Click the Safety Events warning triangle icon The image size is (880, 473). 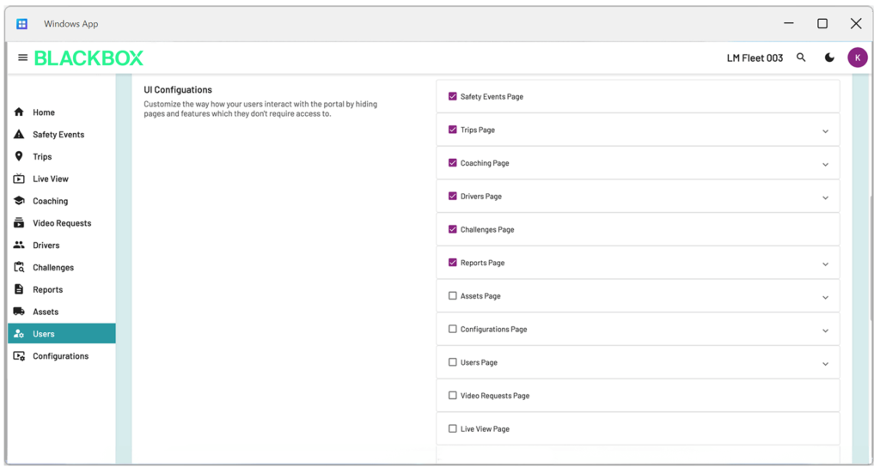19,135
